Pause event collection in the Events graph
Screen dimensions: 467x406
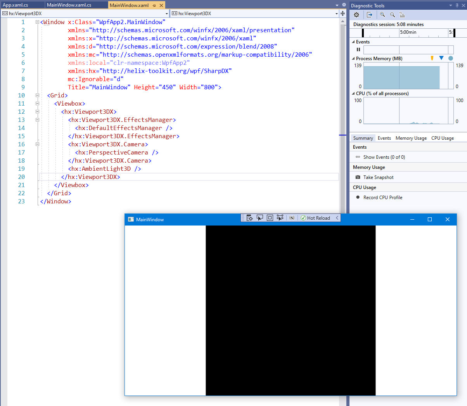pyautogui.click(x=358, y=50)
